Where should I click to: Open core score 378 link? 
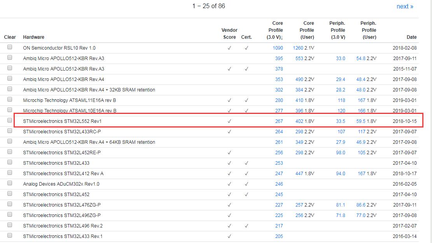click(x=279, y=69)
